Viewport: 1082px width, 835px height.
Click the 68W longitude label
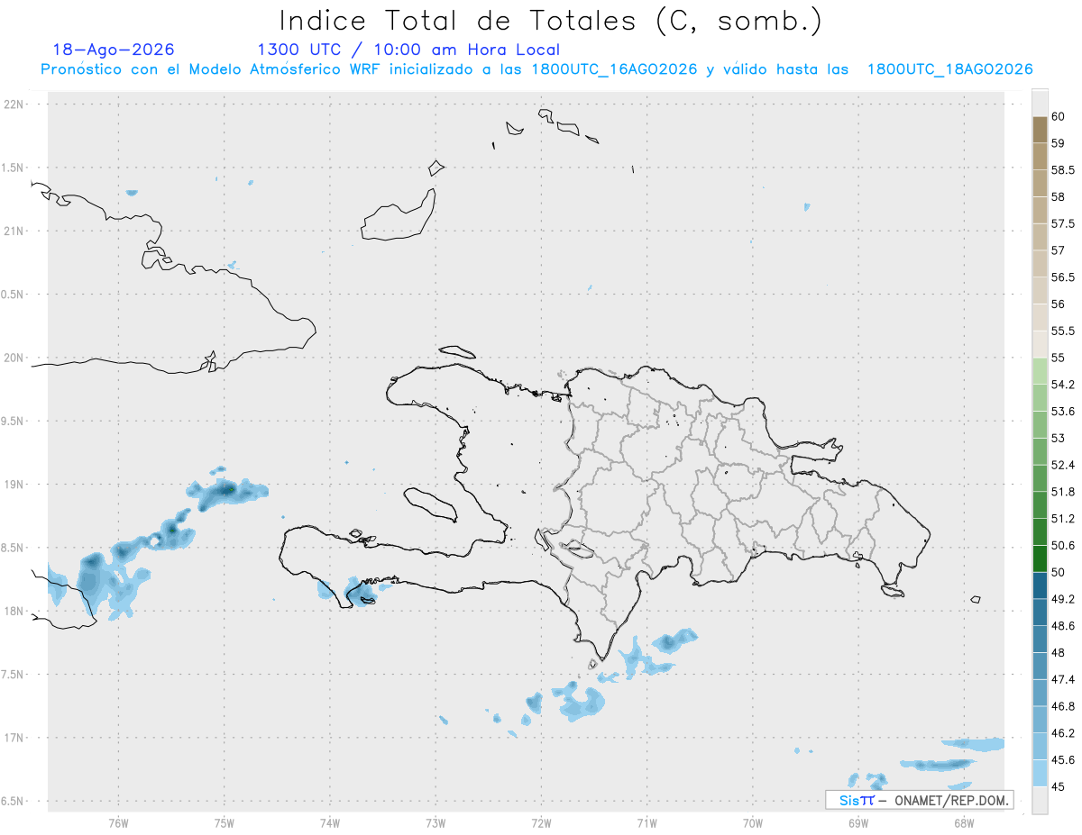pyautogui.click(x=963, y=823)
